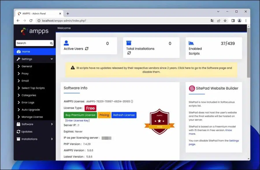This screenshot has height=170, width=260.
Task: Click the AMPPS Free license badge
Action: (159, 122)
